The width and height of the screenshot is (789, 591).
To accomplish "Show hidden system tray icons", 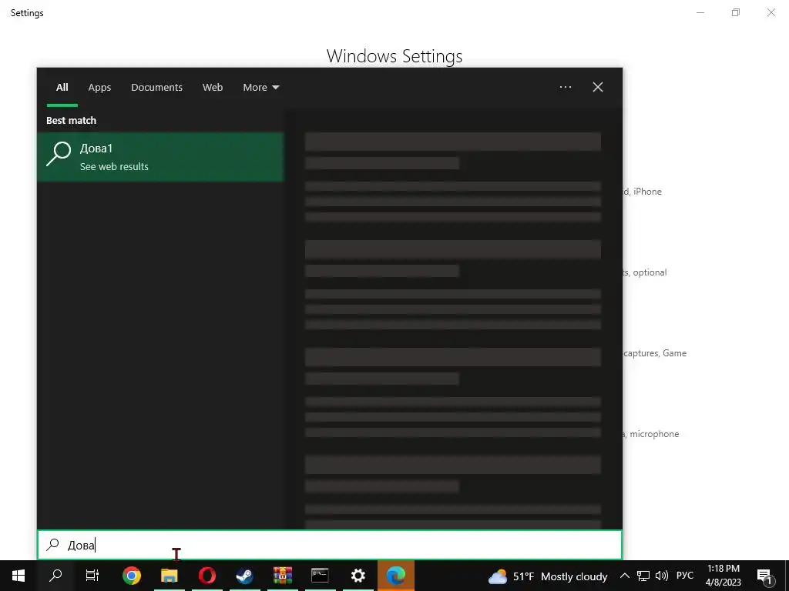I will (x=624, y=576).
